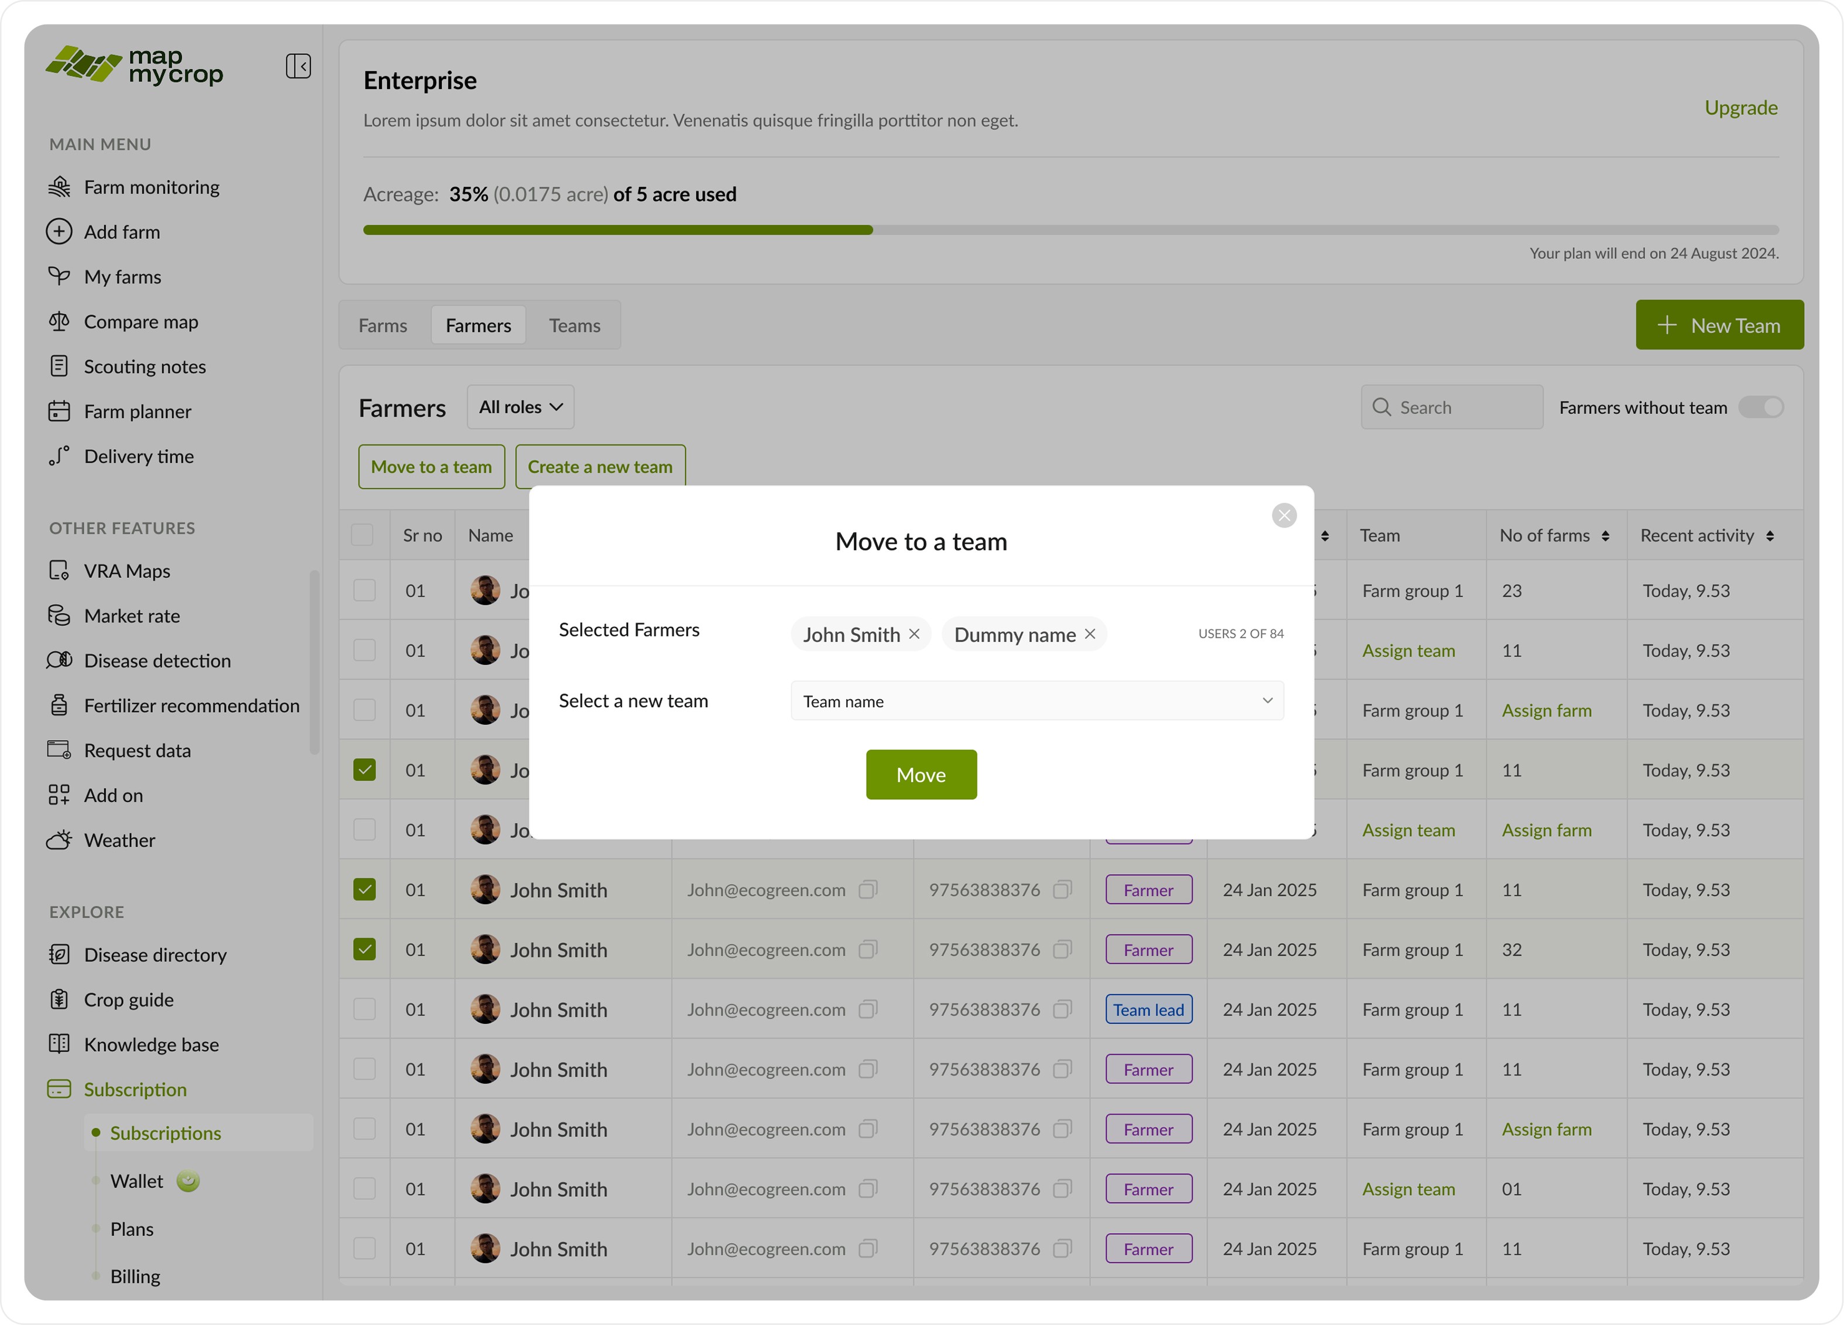Toggle the Farmers without team switch

1760,408
